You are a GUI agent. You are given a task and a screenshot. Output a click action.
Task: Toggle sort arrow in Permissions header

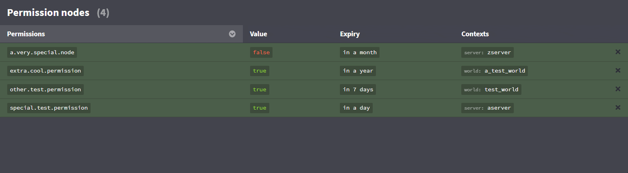232,34
